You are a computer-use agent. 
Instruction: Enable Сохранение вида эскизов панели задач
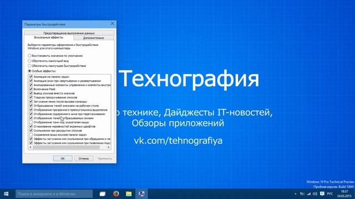[x=31, y=135]
